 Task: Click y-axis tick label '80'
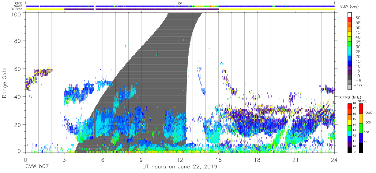click(17, 41)
